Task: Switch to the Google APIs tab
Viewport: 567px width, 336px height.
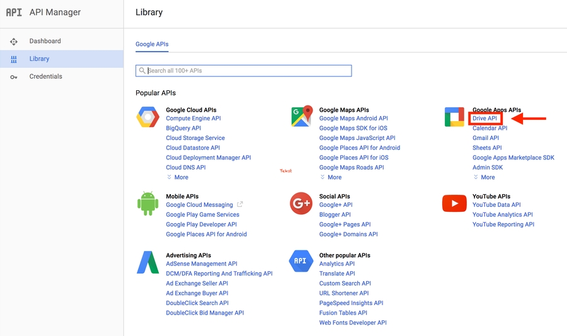Action: tap(152, 44)
